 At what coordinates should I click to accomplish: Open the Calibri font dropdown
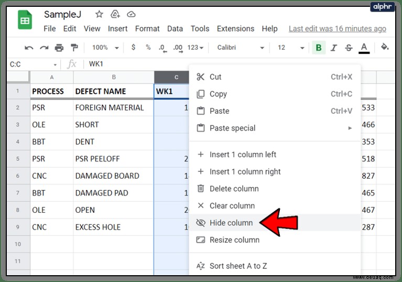click(241, 48)
